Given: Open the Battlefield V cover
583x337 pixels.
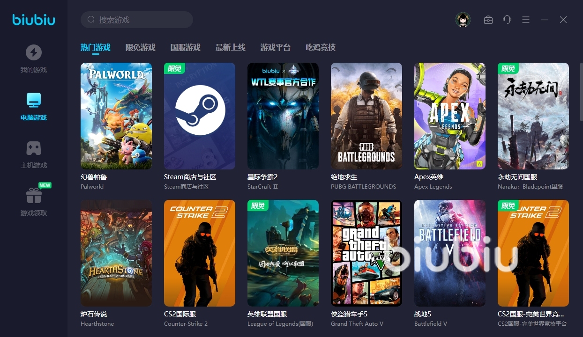Looking at the screenshot, I should [450, 253].
